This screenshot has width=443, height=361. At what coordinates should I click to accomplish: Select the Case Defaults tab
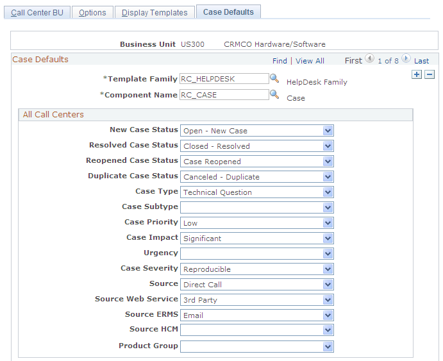pyautogui.click(x=228, y=12)
